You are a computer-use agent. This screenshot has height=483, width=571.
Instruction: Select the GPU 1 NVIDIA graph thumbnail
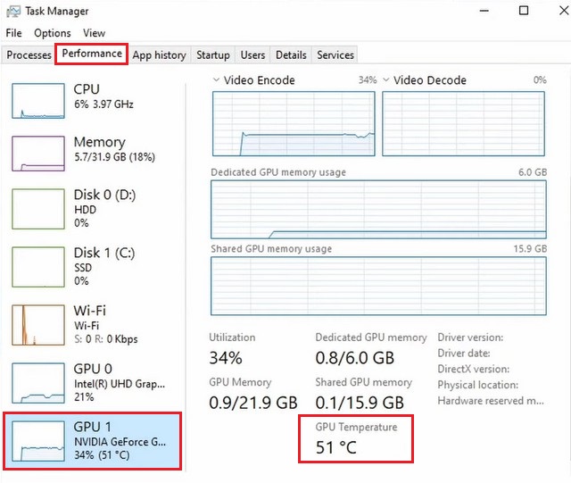38,441
